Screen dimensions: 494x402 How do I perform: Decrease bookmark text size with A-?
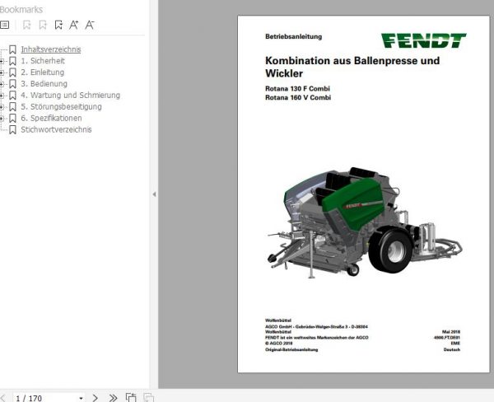[x=90, y=25]
